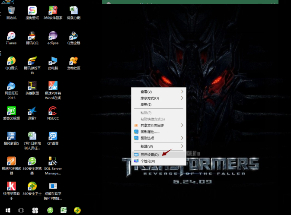Open Excel from the taskbar
Screen dimensions: 291x215
[x=64, y=210]
